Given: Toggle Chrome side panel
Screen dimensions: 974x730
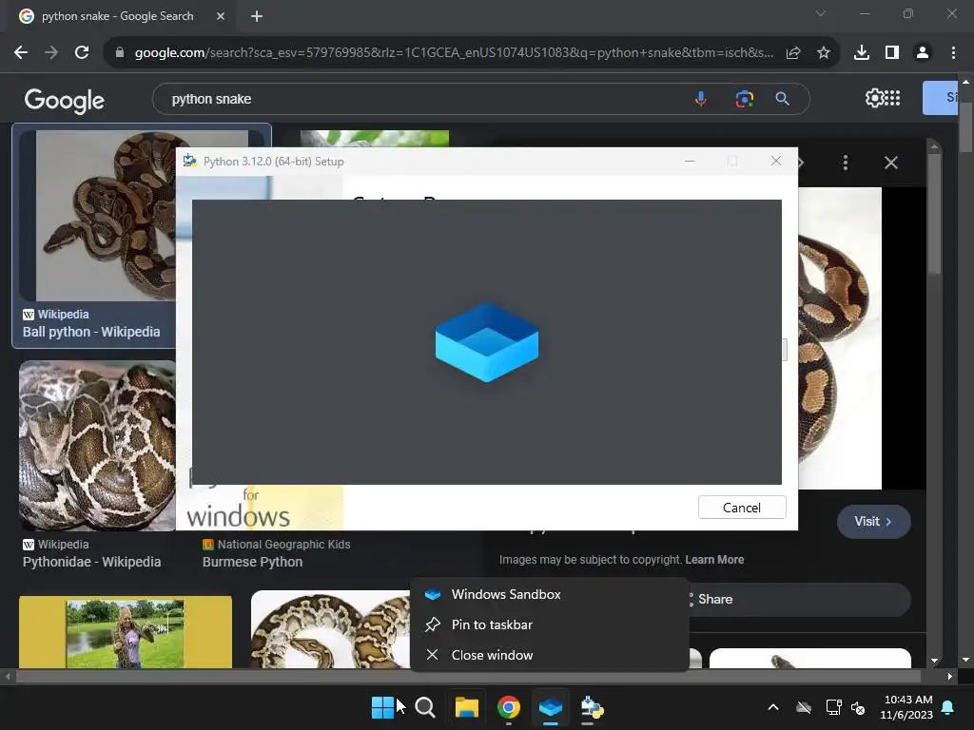Looking at the screenshot, I should pos(892,53).
